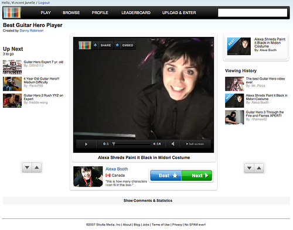Click Guitar Hero 3 Through the Fire title
The width and height of the screenshot is (293, 230).
click(x=265, y=114)
